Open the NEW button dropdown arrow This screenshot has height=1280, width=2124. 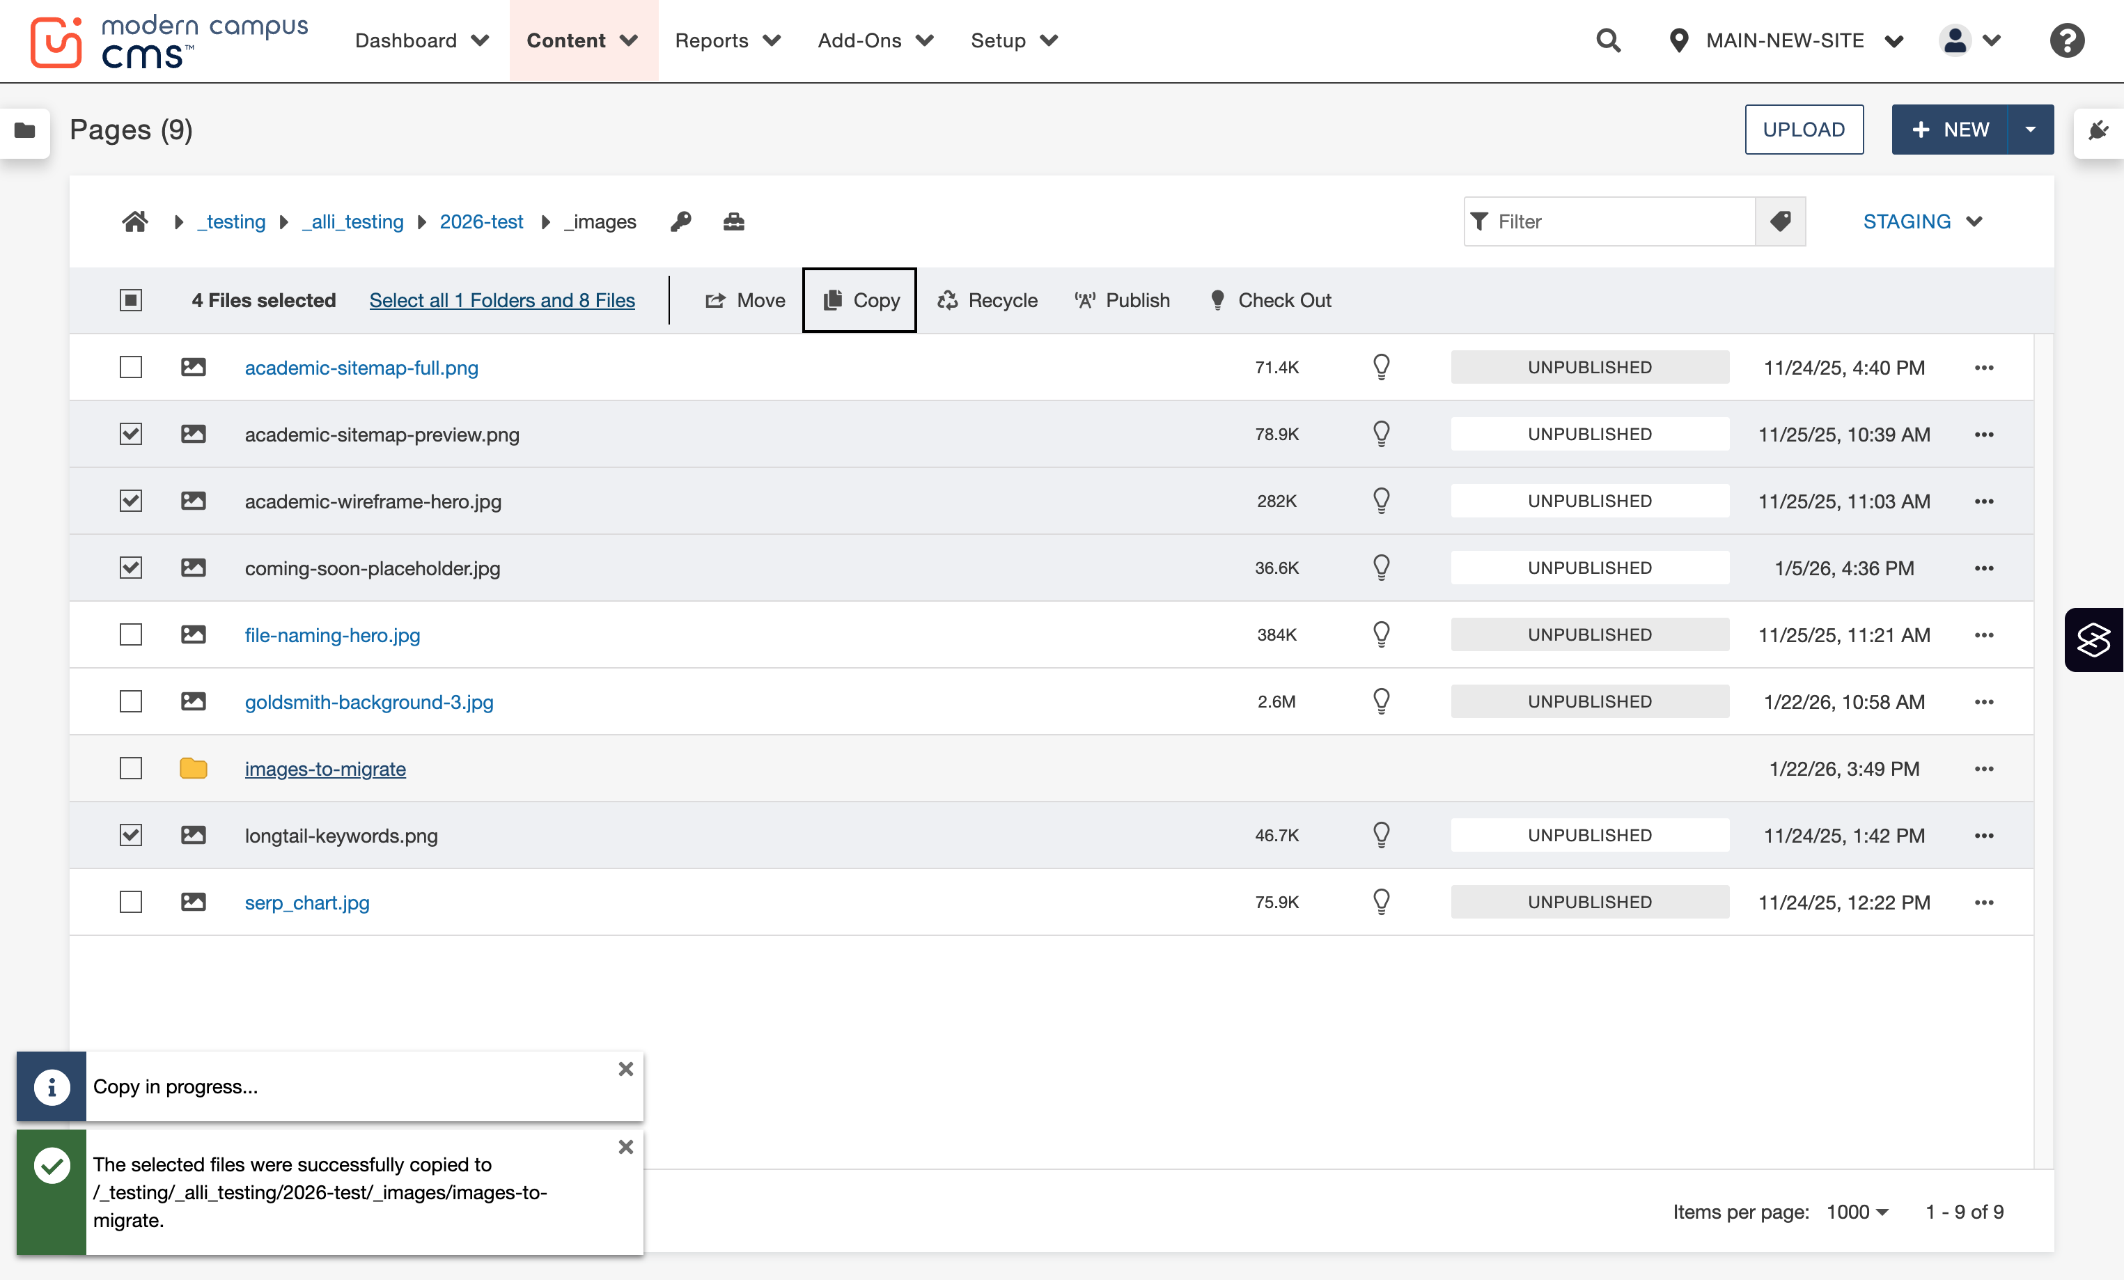(2031, 130)
